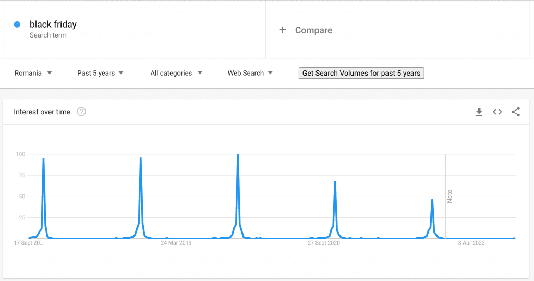Click Get Search Volumes for past 5 years
The image size is (534, 281).
(361, 73)
